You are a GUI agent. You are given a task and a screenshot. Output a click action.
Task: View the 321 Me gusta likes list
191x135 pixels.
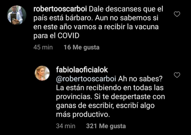coord(106,126)
